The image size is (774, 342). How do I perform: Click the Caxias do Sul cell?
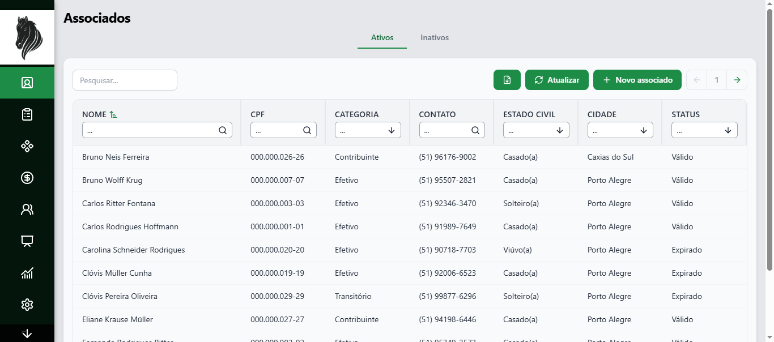(x=610, y=157)
